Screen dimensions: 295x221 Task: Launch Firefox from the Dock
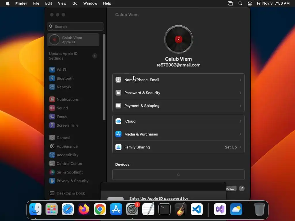click(84, 209)
